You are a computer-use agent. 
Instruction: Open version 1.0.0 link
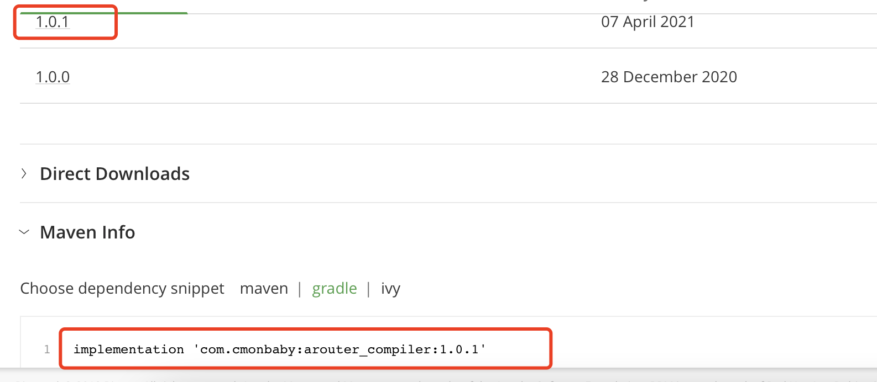(53, 77)
